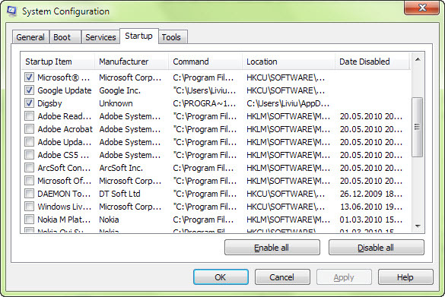This screenshot has width=445, height=297.
Task: Confirm with the OK button
Action: click(x=221, y=277)
